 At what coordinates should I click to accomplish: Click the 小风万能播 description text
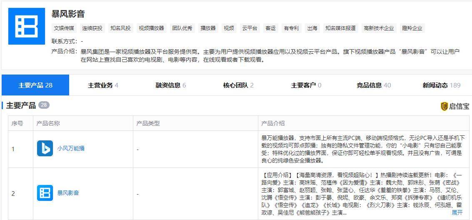pyautogui.click(x=363, y=149)
